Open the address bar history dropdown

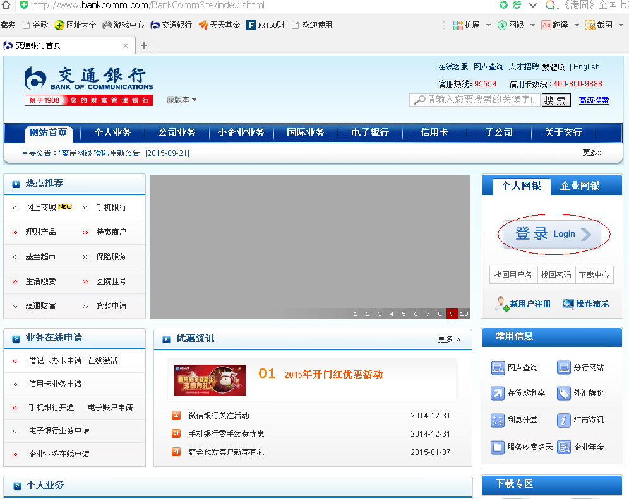(x=533, y=5)
